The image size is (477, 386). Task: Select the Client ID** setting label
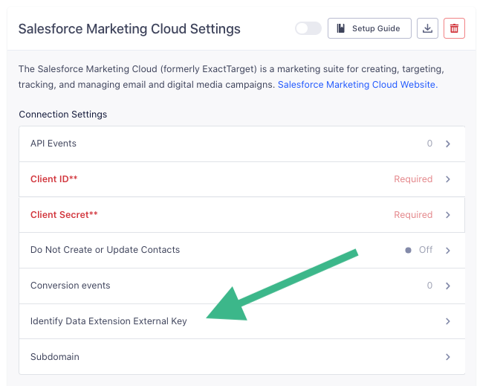(54, 179)
